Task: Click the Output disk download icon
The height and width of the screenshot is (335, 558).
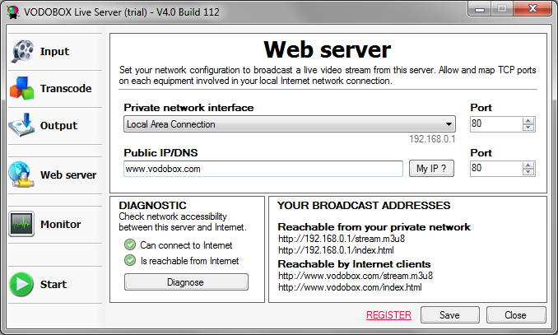Action: 22,125
